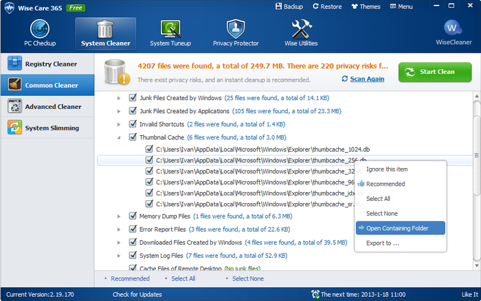Click the System Slimming sidebar icon

14,128
